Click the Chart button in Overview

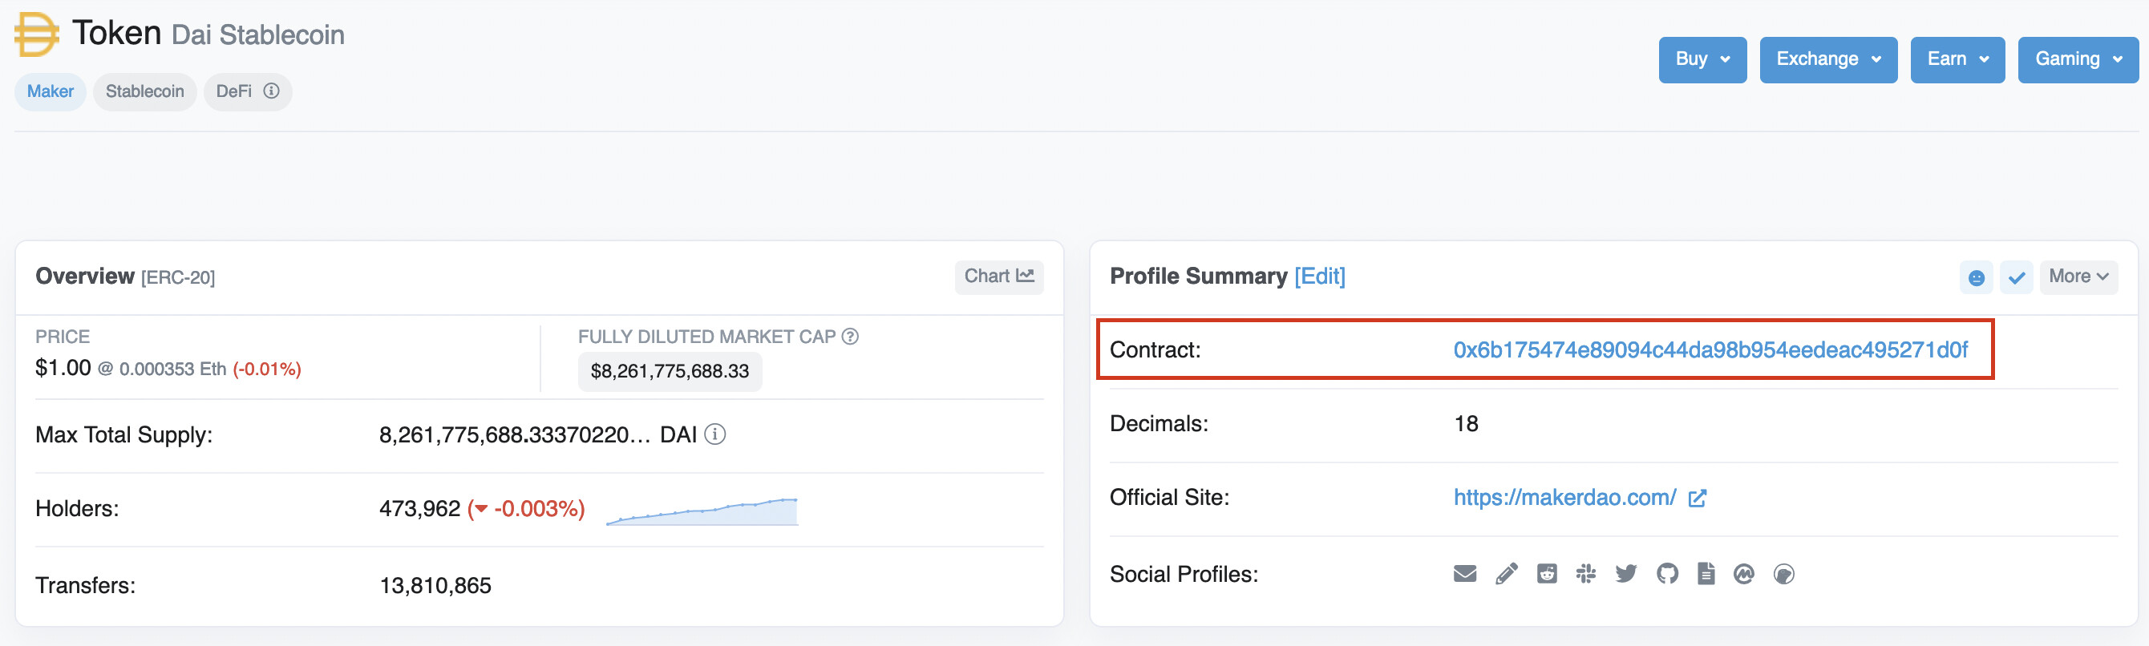coord(998,277)
